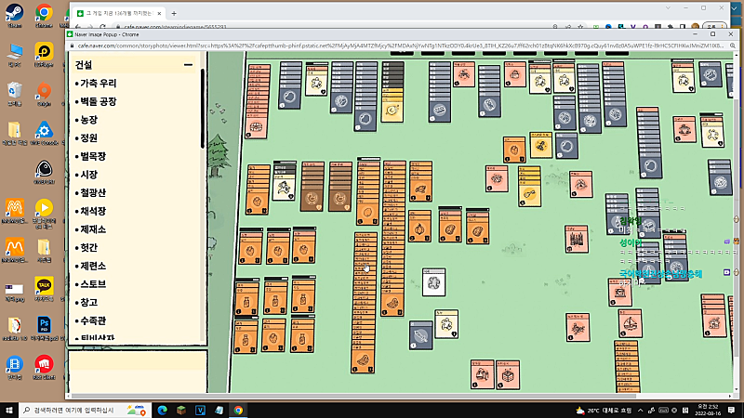The height and width of the screenshot is (418, 744).
Task: Collapse the 건설 section with the minus icon
Action: (189, 66)
